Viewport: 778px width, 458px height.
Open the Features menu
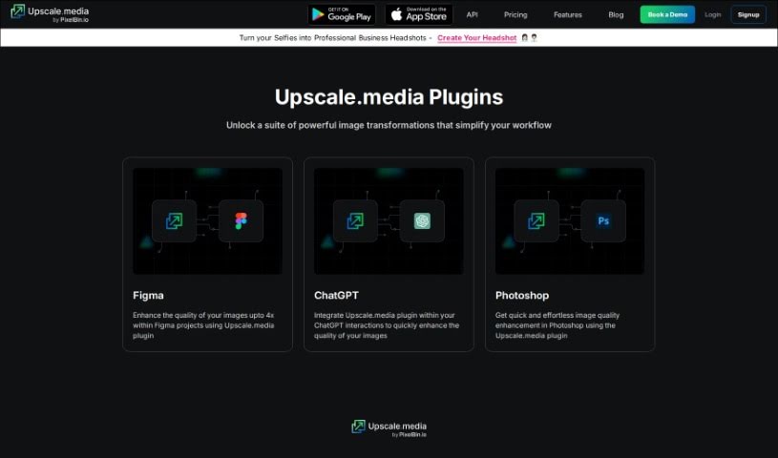pos(568,15)
